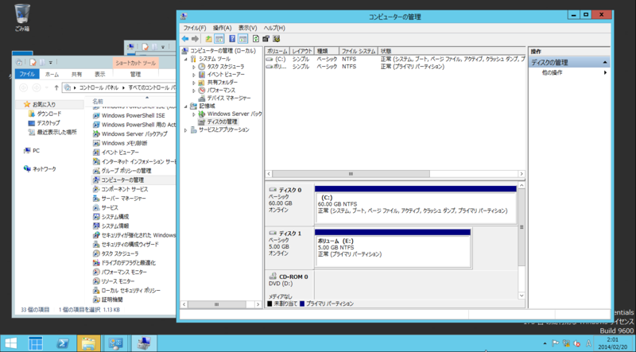Click the Up one level folder icon
Viewport: 636px width, 352px height.
(x=208, y=39)
